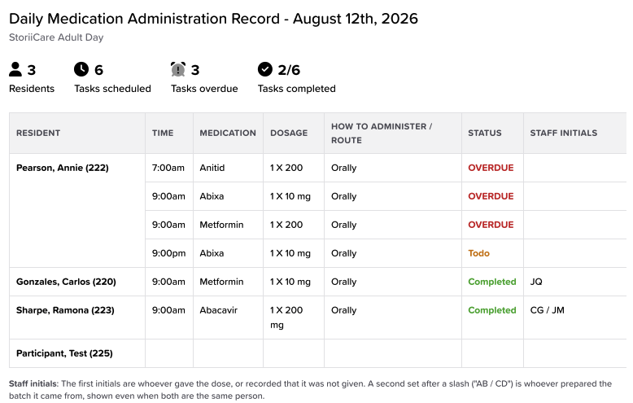Click the Residents person icon
The height and width of the screenshot is (403, 633).
click(x=15, y=69)
